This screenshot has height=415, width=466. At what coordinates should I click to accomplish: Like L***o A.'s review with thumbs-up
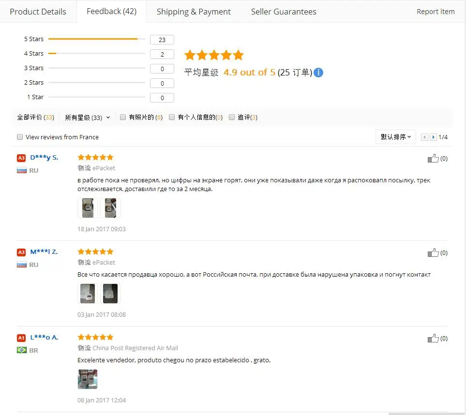pos(433,339)
